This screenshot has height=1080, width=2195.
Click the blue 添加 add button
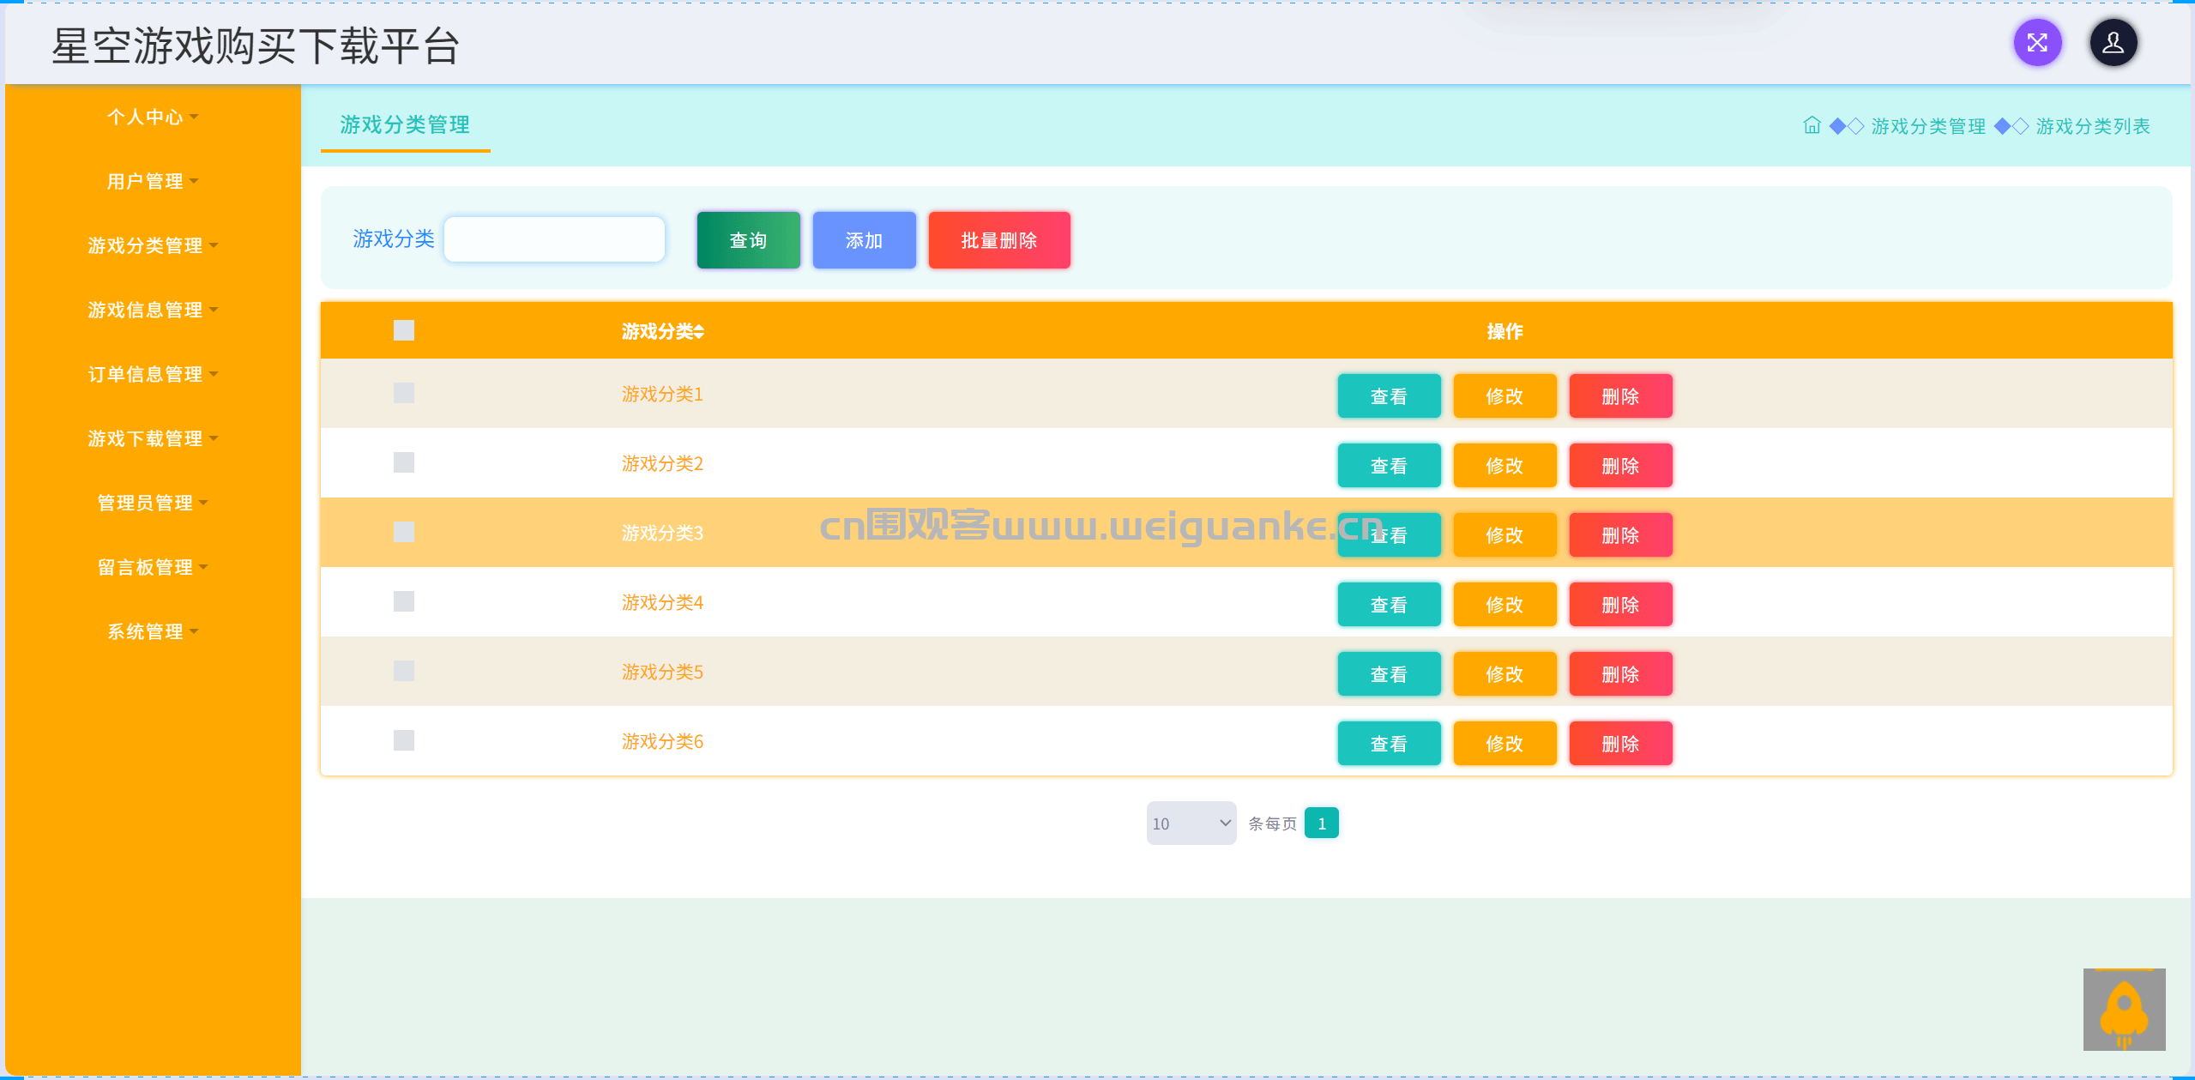point(864,240)
